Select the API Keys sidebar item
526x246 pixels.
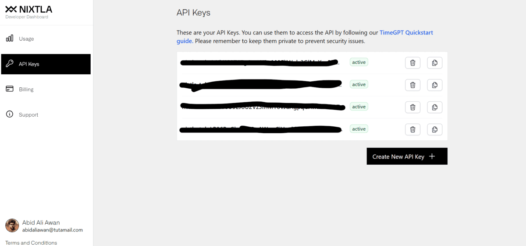pyautogui.click(x=46, y=64)
